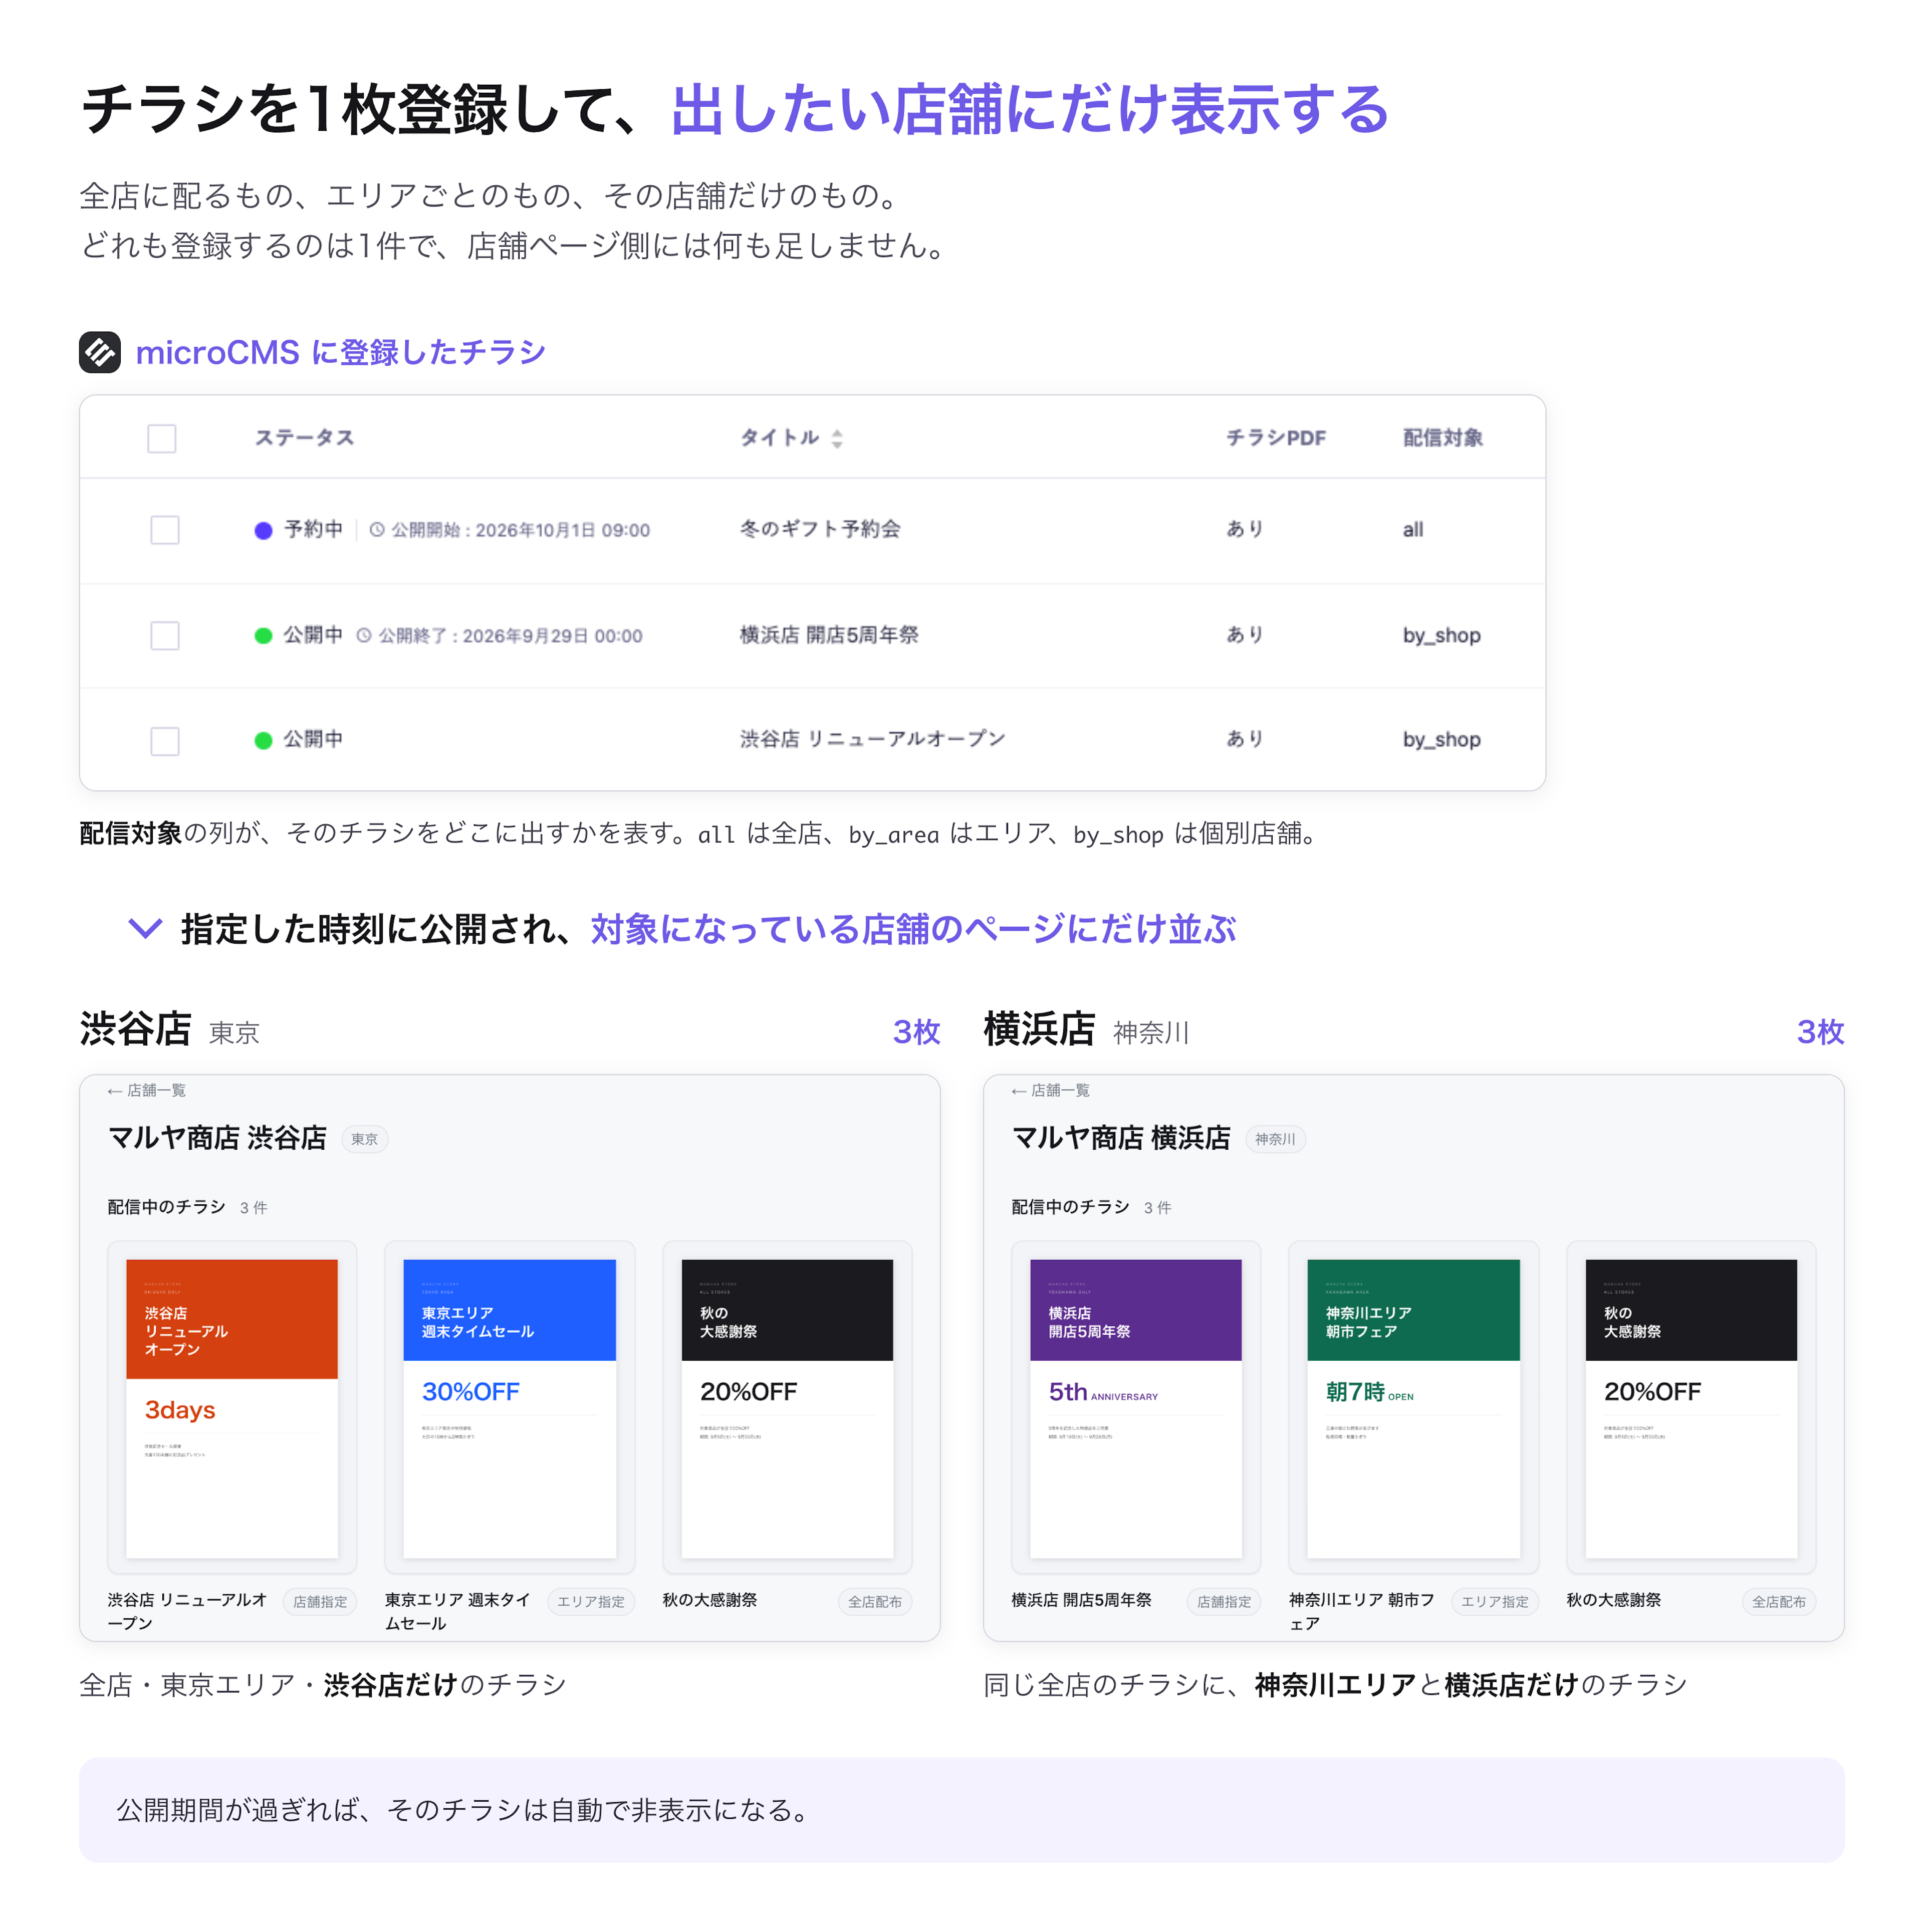1924x1932 pixels.
Task: Open the 渋谷店 リニューアルオープン flyer thumbnail
Action: tap(232, 1408)
